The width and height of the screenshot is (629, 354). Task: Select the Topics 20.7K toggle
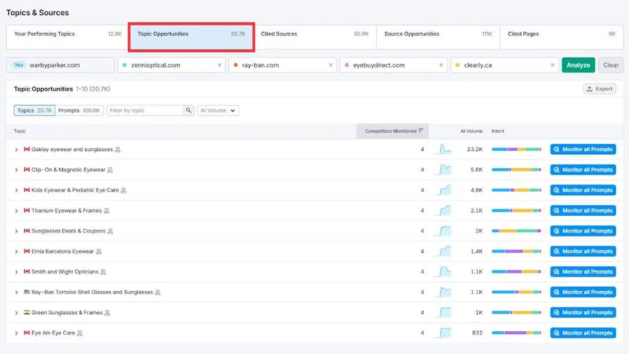[34, 111]
